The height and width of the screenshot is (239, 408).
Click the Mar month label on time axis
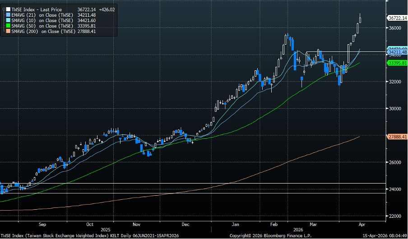click(313, 225)
